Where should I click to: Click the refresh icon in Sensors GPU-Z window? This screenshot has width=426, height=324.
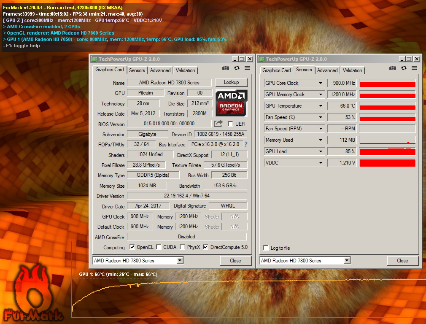[404, 68]
